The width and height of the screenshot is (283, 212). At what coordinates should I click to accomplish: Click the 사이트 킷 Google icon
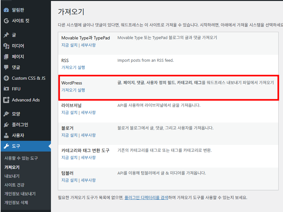tap(6, 21)
